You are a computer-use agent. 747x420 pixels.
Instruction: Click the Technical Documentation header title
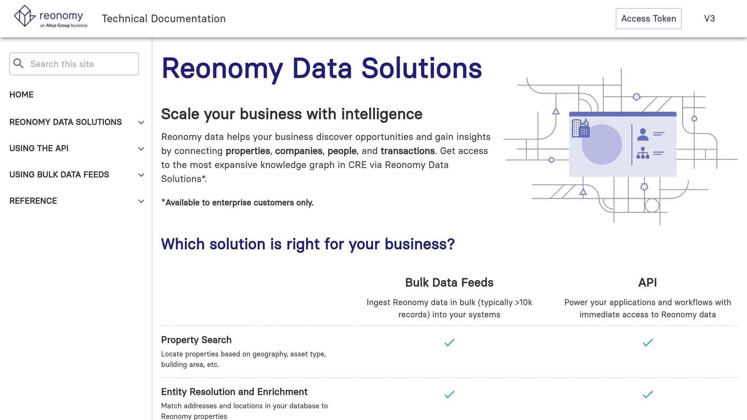coord(164,19)
